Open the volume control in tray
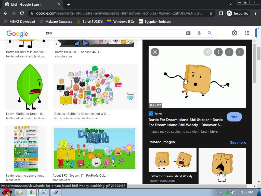The image size is (261, 196). pos(233,192)
